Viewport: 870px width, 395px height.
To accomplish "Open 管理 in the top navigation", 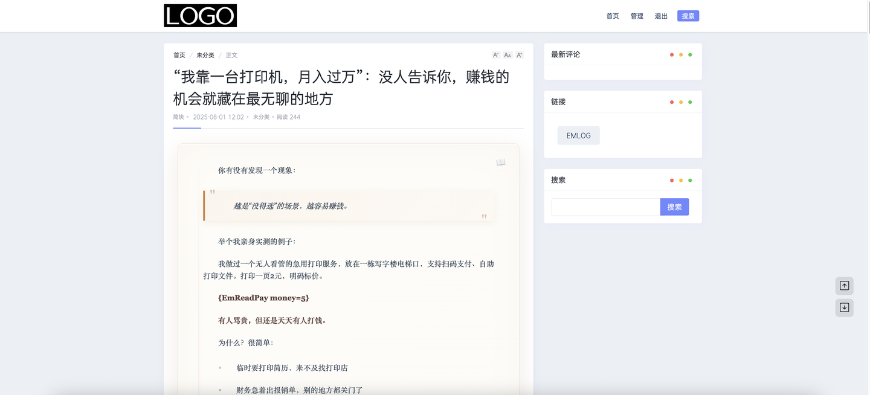I will (637, 16).
